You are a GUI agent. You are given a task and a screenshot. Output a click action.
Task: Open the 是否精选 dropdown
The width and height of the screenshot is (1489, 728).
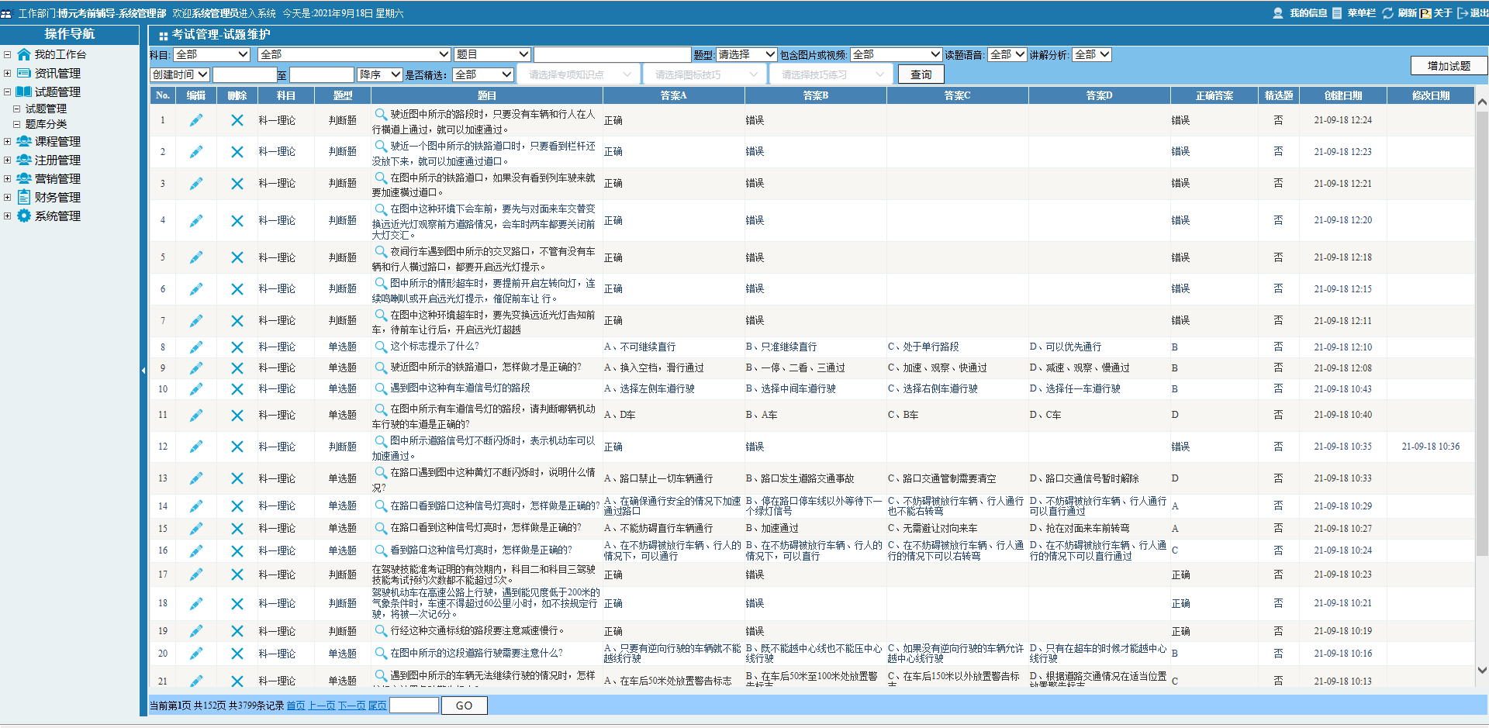point(484,74)
